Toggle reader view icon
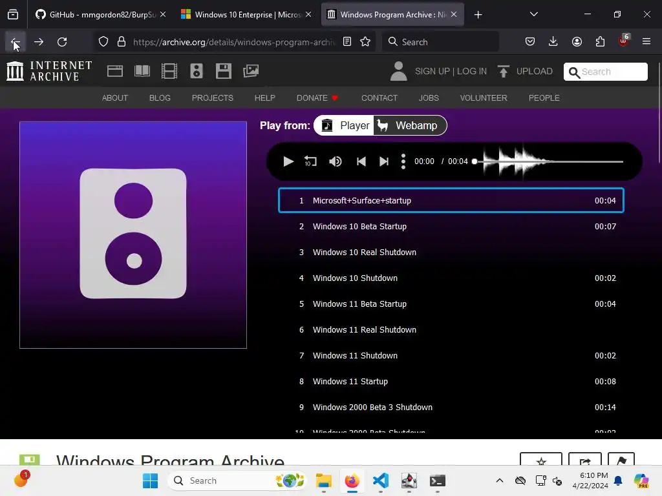This screenshot has width=662, height=496. pos(347,42)
